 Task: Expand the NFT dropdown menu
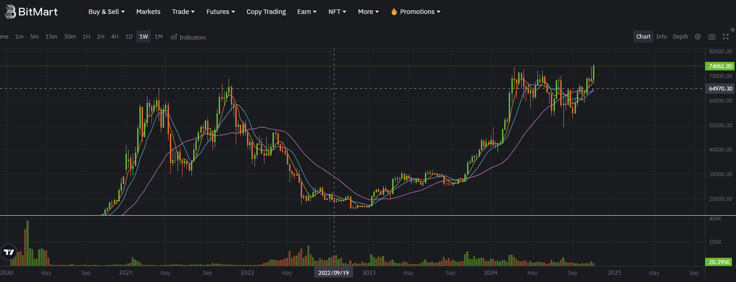click(337, 12)
